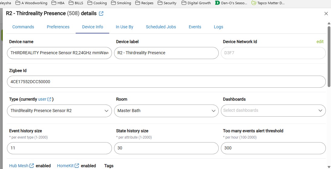Click the scrollbar down arrow

[x=329, y=167]
